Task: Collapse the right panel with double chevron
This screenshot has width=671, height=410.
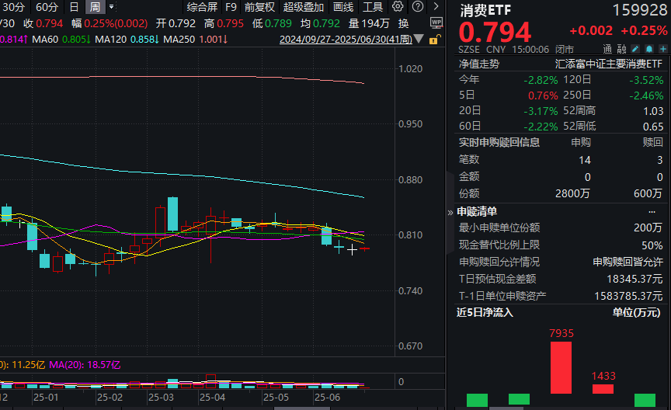Action: pos(450,211)
